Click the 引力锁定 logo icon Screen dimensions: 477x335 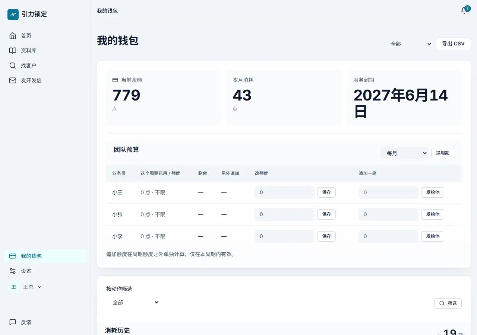(13, 15)
